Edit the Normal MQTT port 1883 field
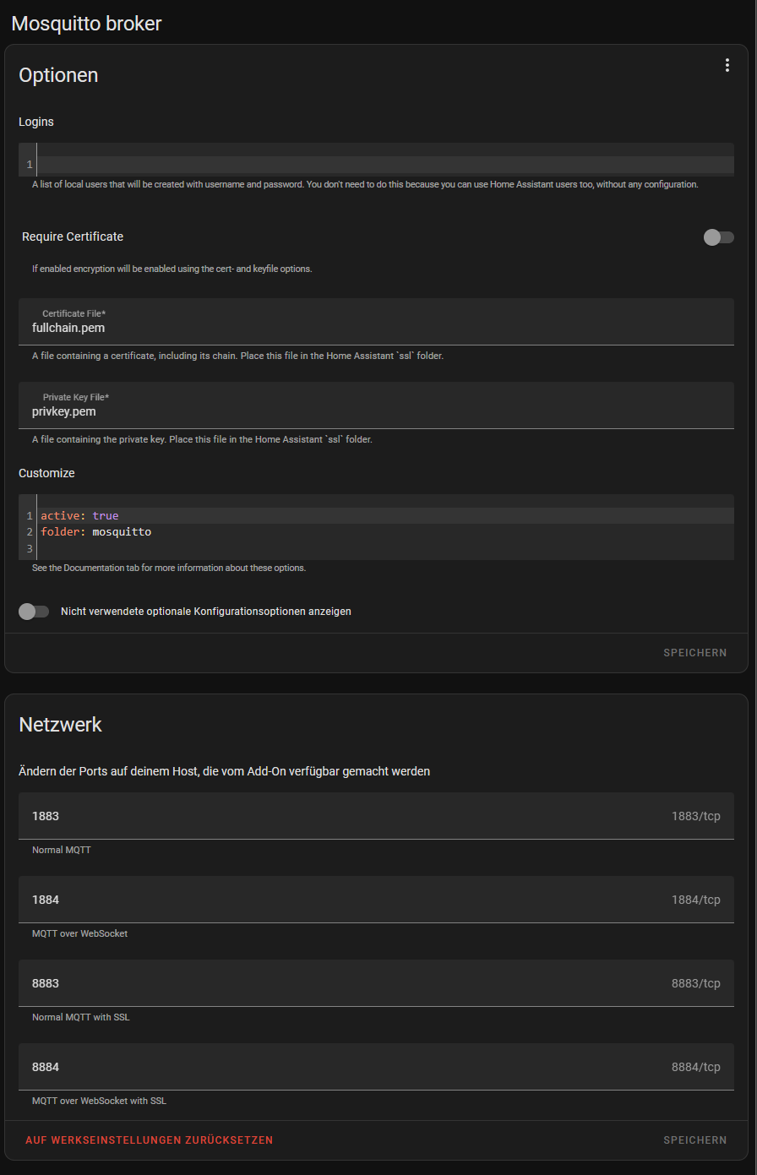 (338, 816)
